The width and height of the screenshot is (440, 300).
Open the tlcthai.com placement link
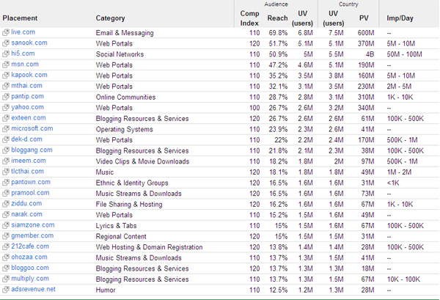[27, 171]
